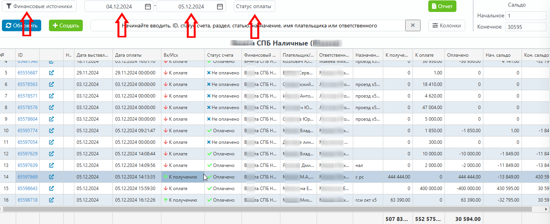Open external link icon for invoice 65595774
550x224 pixels.
pos(51,131)
